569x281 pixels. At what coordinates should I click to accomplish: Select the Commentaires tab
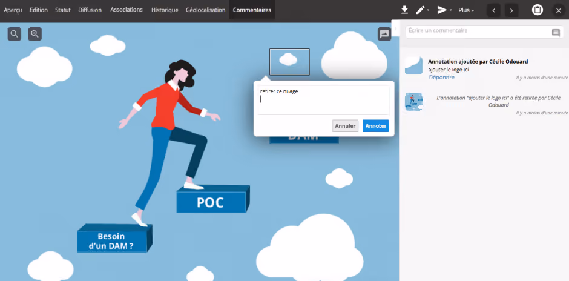click(x=252, y=10)
